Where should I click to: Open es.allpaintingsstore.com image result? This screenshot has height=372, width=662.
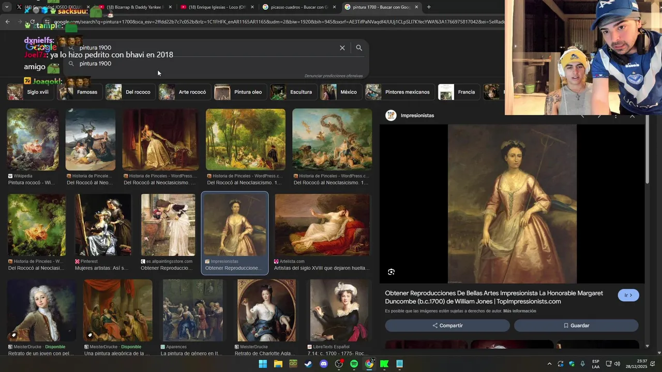pos(168,225)
